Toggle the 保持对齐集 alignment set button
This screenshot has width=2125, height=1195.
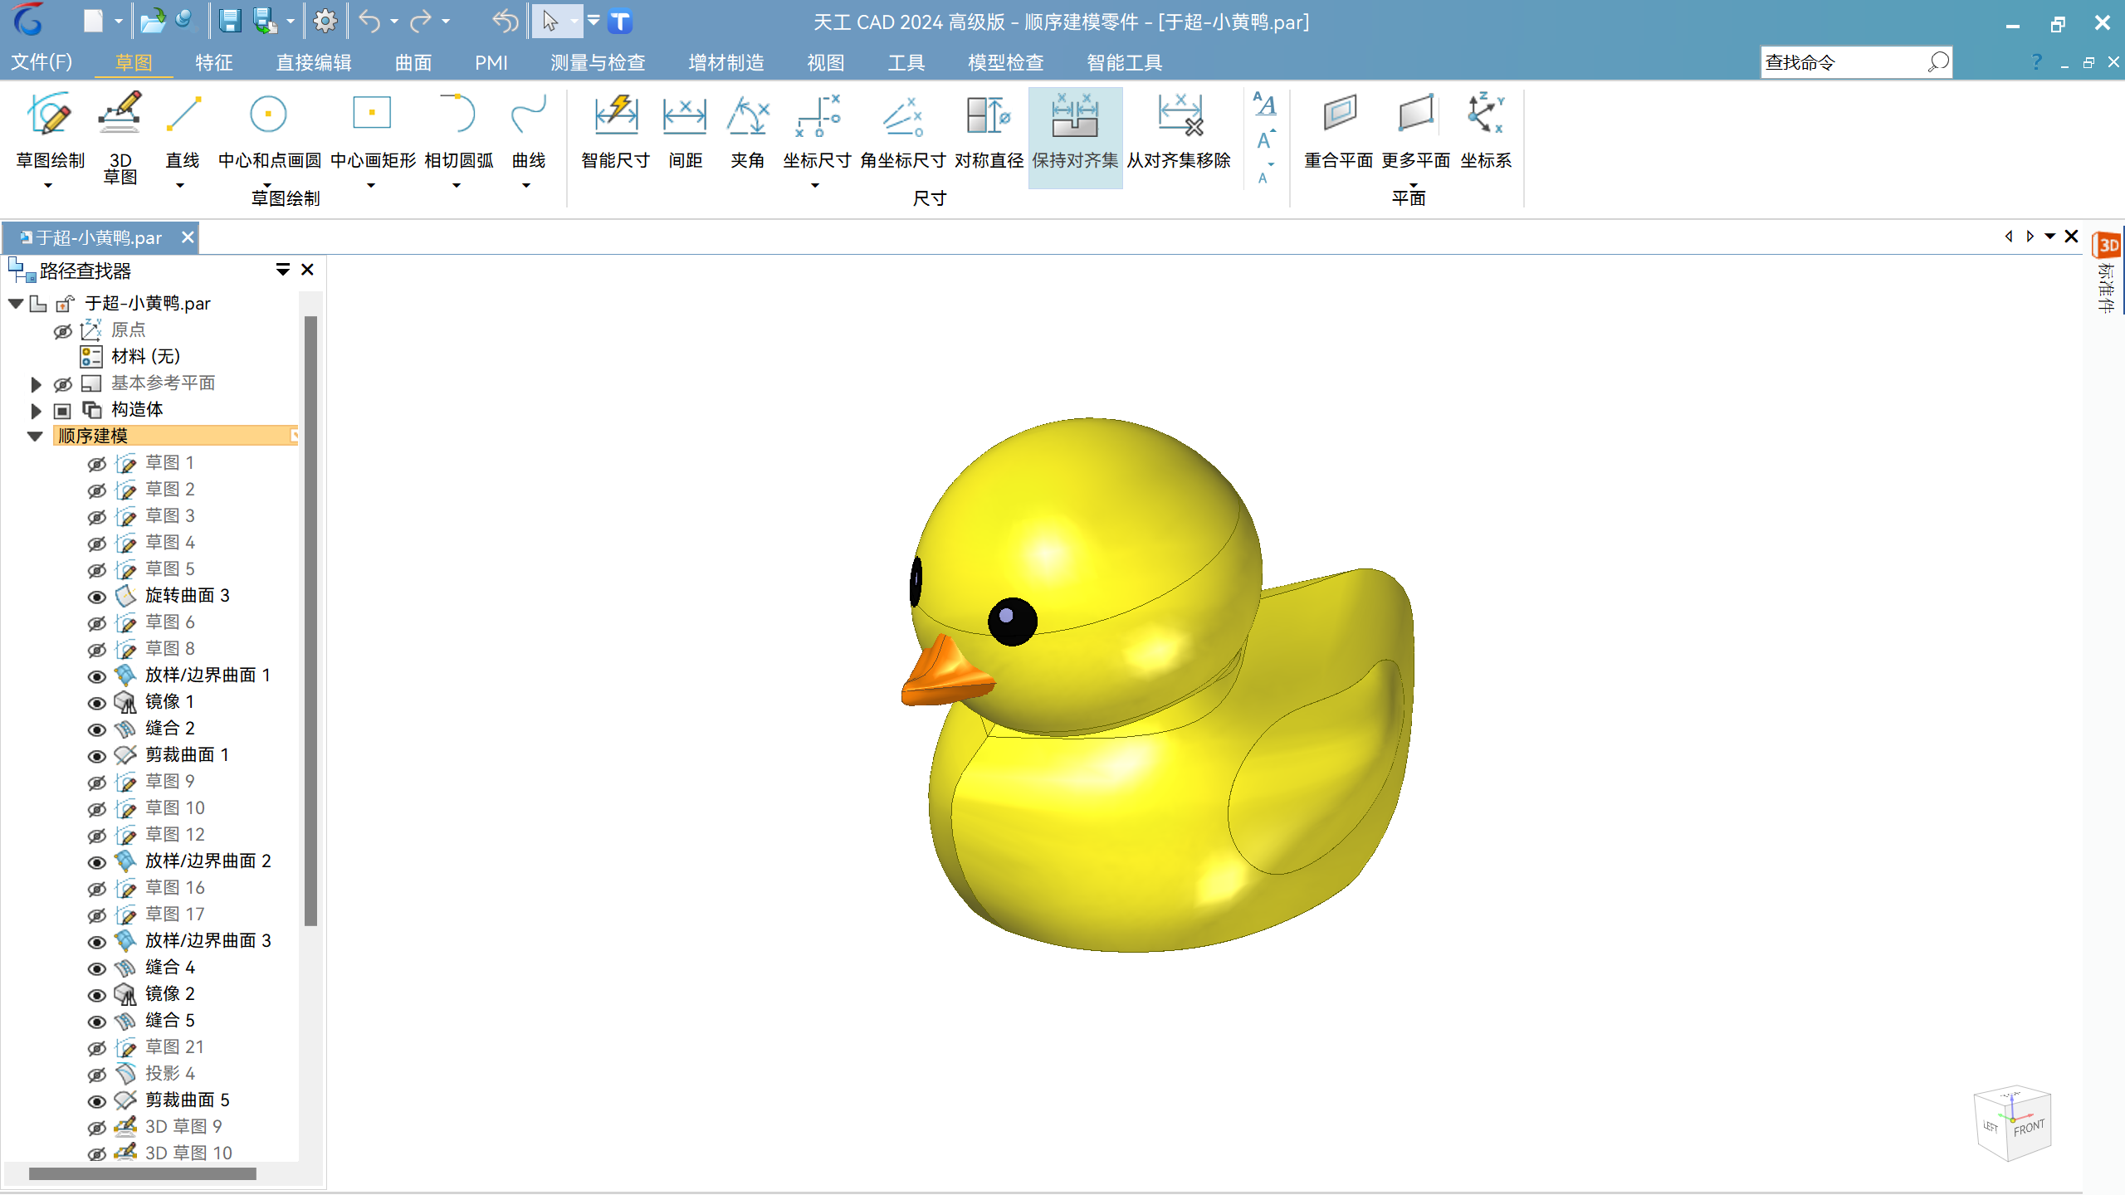click(1075, 137)
